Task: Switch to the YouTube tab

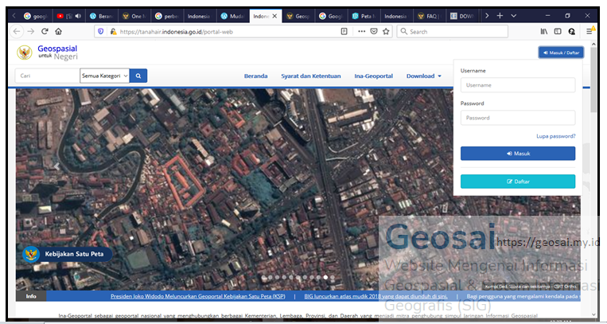Action: [x=68, y=16]
